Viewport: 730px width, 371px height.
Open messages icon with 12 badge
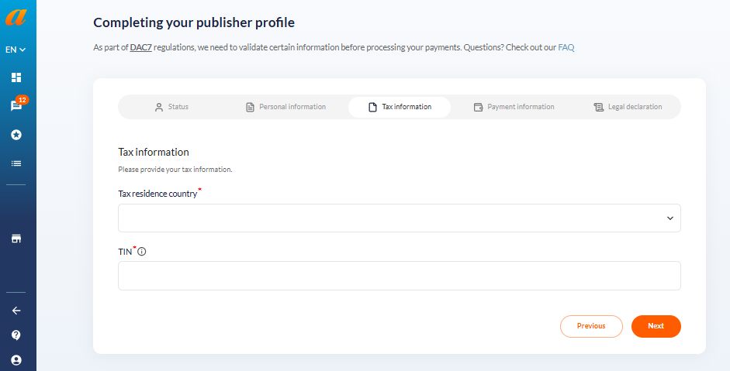(17, 105)
